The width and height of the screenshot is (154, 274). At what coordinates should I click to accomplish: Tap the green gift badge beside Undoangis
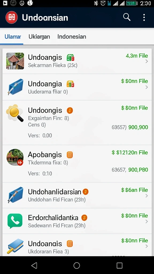pyautogui.click(x=70, y=58)
